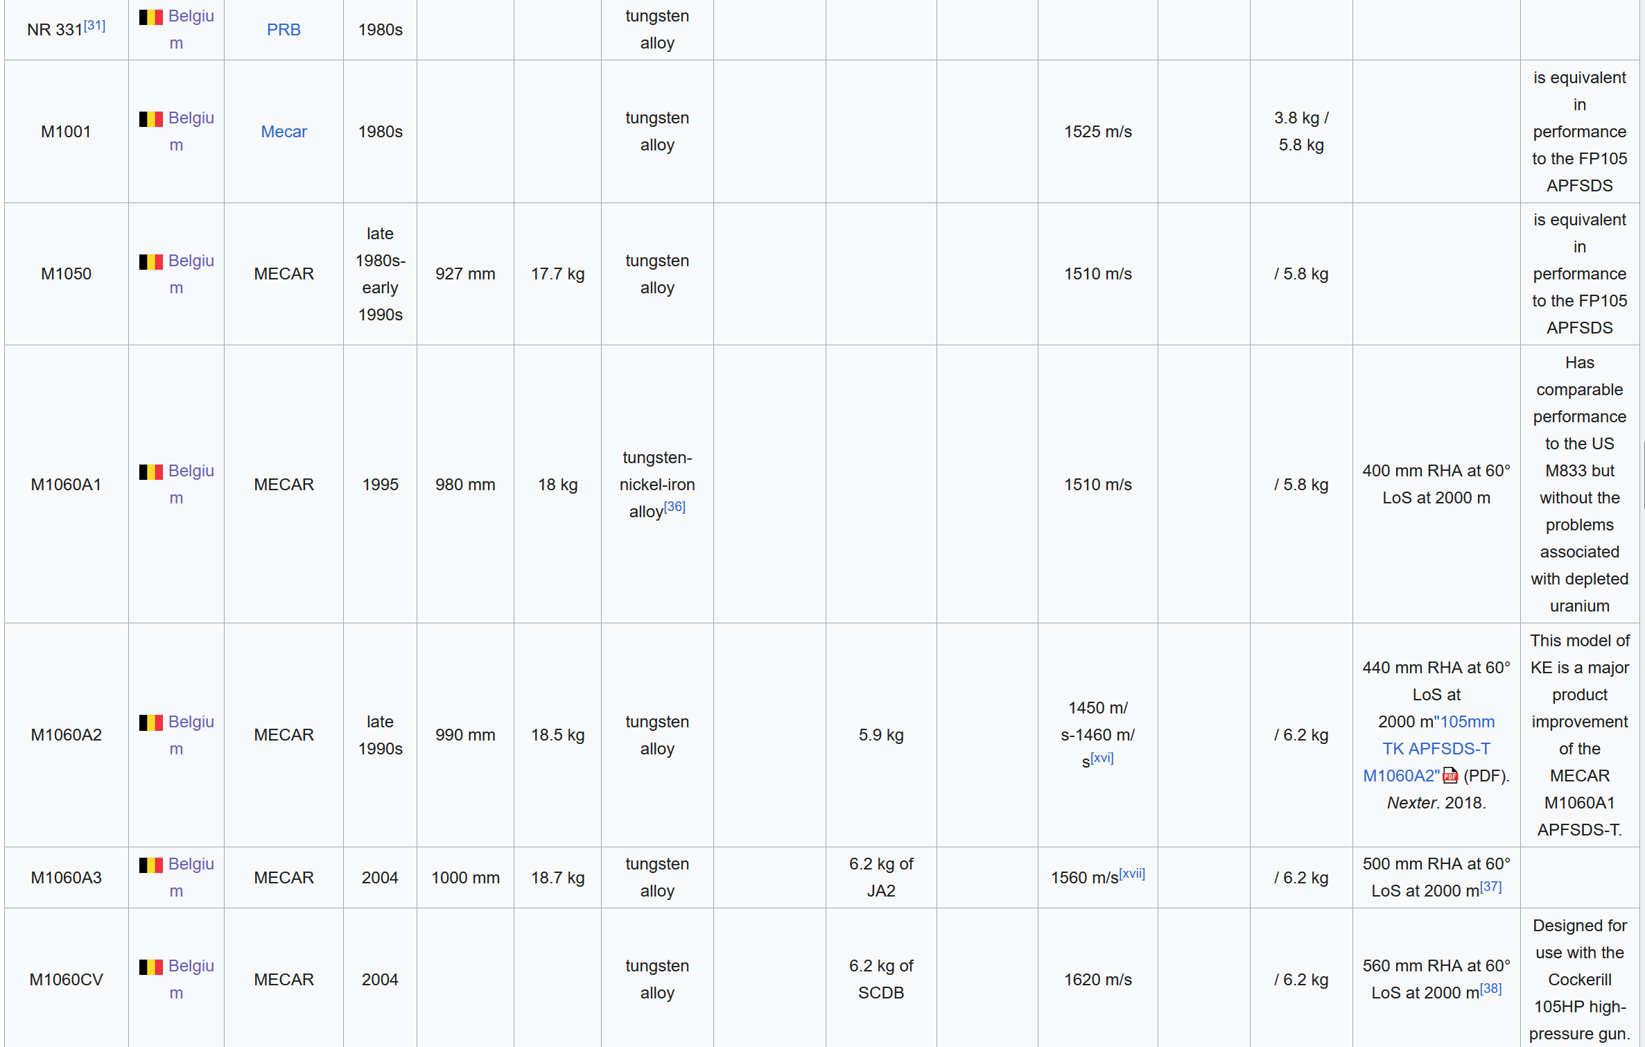
Task: Follow footnote [xvii] beside 1560 m/s
Action: [x=1131, y=874]
